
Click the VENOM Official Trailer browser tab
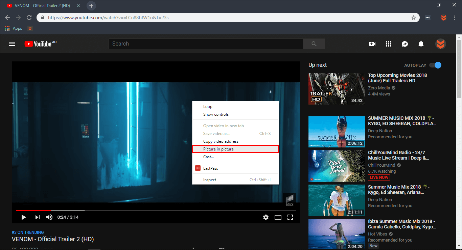tap(43, 6)
